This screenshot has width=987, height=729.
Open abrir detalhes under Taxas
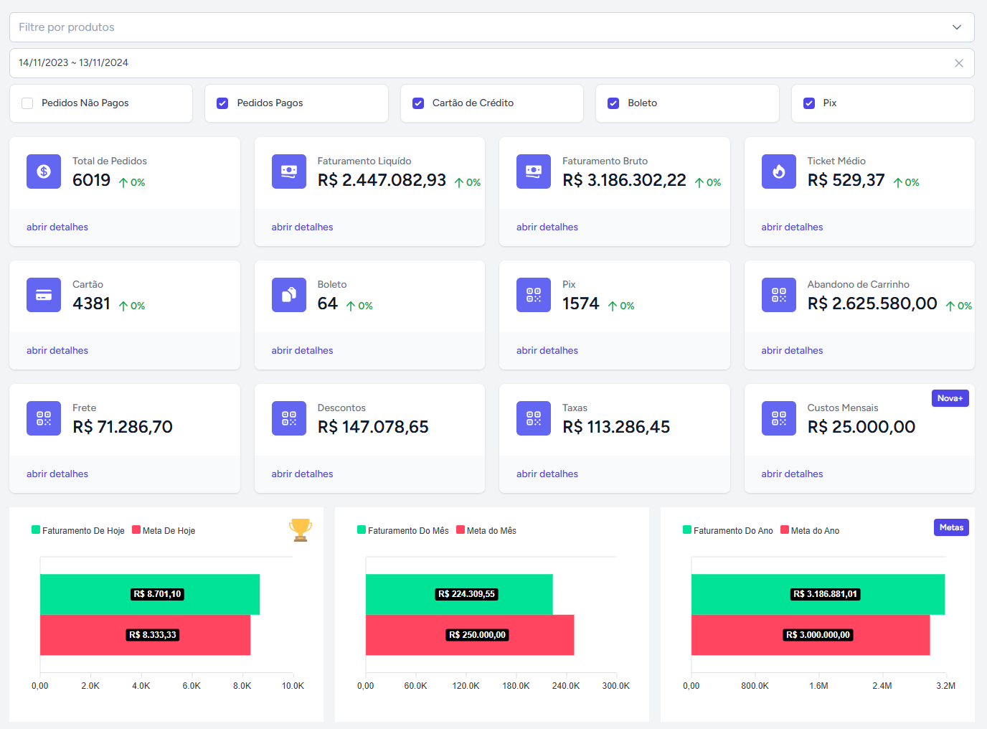coord(547,474)
